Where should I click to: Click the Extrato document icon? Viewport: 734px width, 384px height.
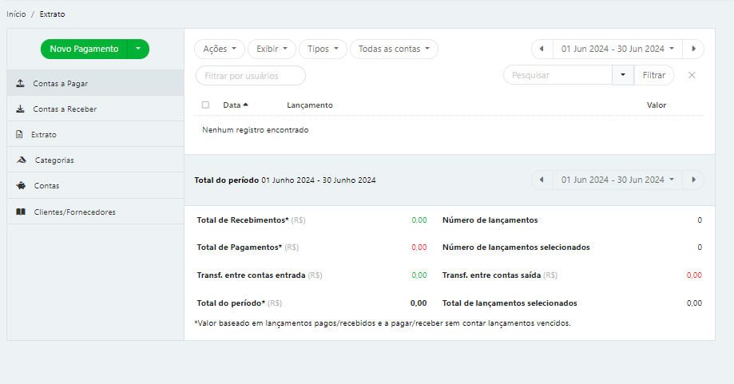pyautogui.click(x=19, y=134)
